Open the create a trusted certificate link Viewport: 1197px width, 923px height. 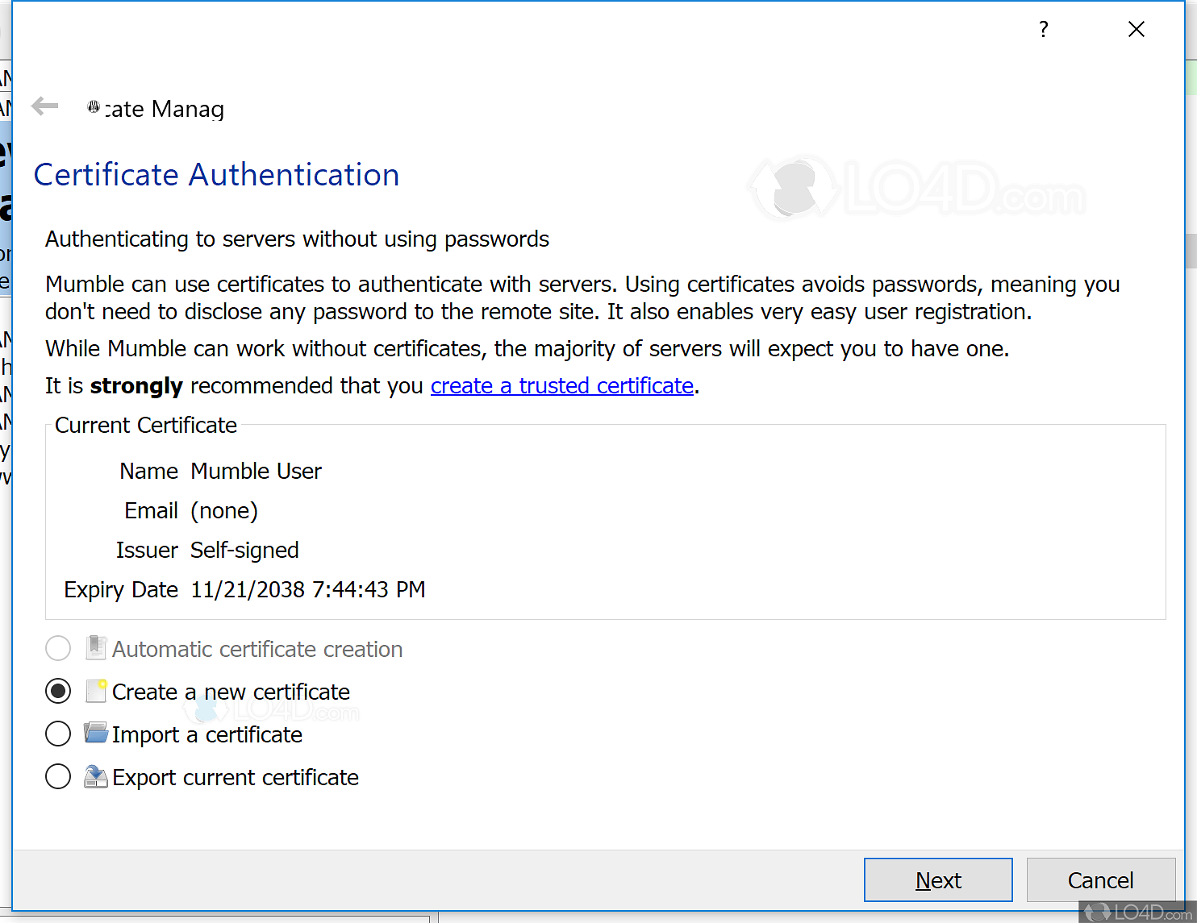click(562, 385)
